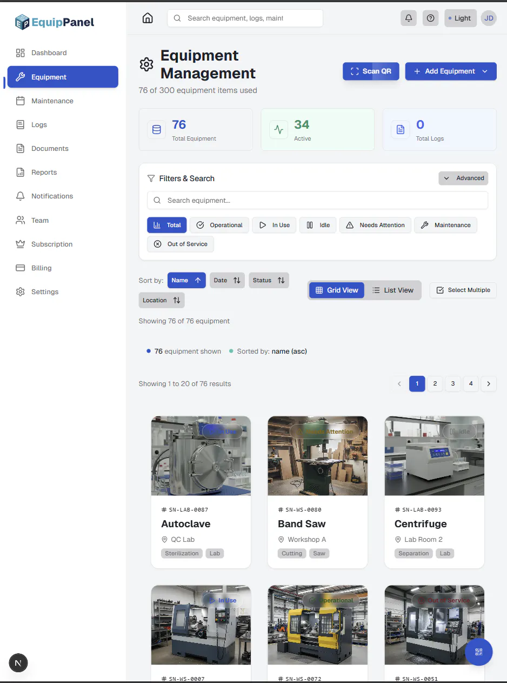
Task: Click the Total Logs document icon
Action: click(x=401, y=130)
